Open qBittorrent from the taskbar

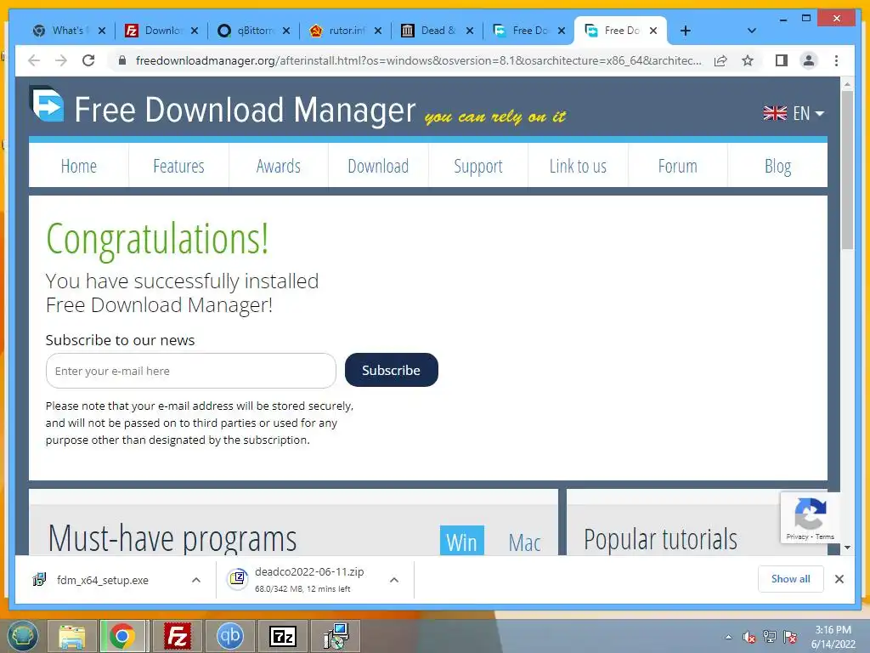click(x=229, y=636)
